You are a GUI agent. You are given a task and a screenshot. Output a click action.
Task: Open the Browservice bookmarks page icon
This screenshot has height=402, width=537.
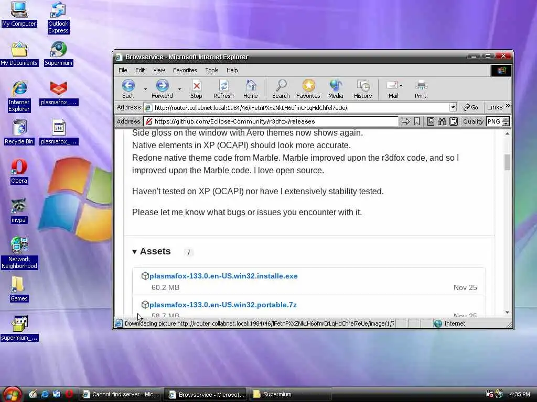(x=431, y=121)
